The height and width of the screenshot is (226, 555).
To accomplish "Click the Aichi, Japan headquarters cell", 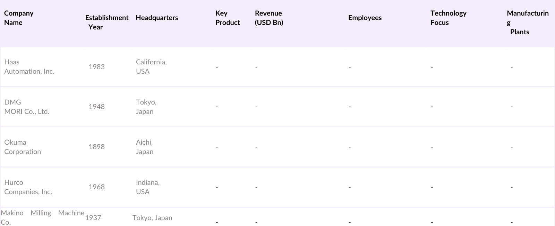I will click(145, 147).
